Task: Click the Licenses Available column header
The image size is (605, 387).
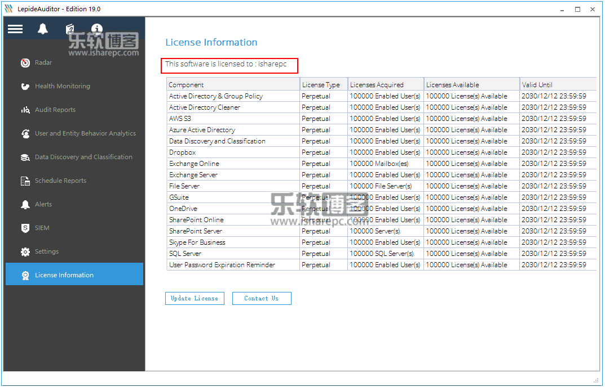Action: coord(472,84)
